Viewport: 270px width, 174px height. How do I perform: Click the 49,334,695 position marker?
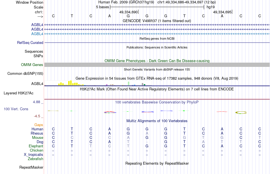pos(222,12)
